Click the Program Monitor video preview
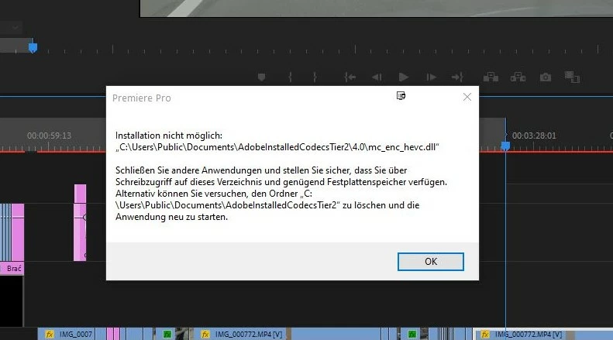613x340 pixels. coord(377,9)
